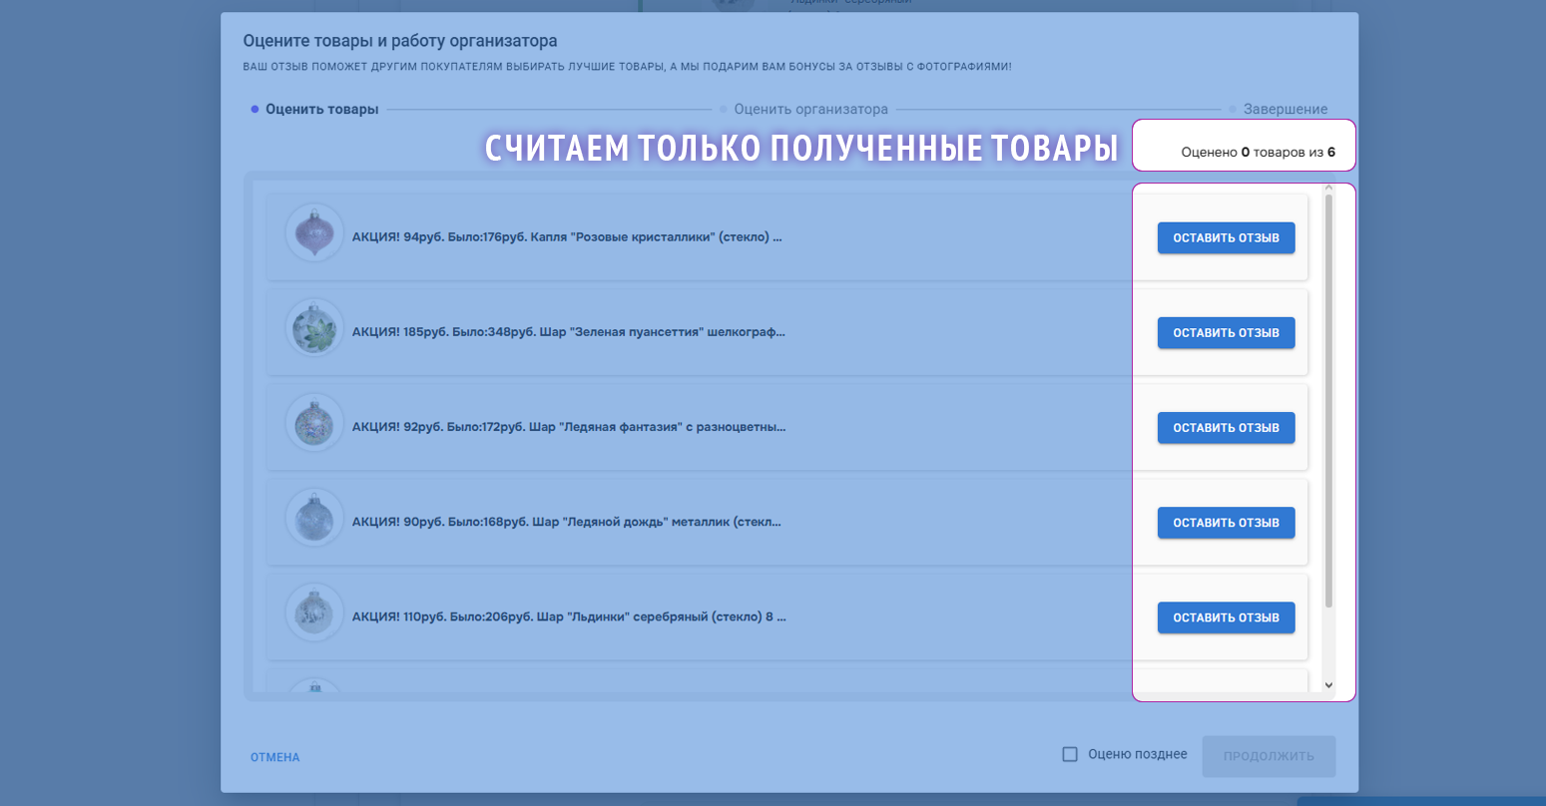The height and width of the screenshot is (806, 1546).
Task: Click the Ледяной дождь ball thumbnail
Action: point(314,518)
